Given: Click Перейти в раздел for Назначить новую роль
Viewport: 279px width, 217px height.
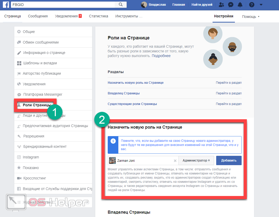Looking at the screenshot, I should click(229, 83).
